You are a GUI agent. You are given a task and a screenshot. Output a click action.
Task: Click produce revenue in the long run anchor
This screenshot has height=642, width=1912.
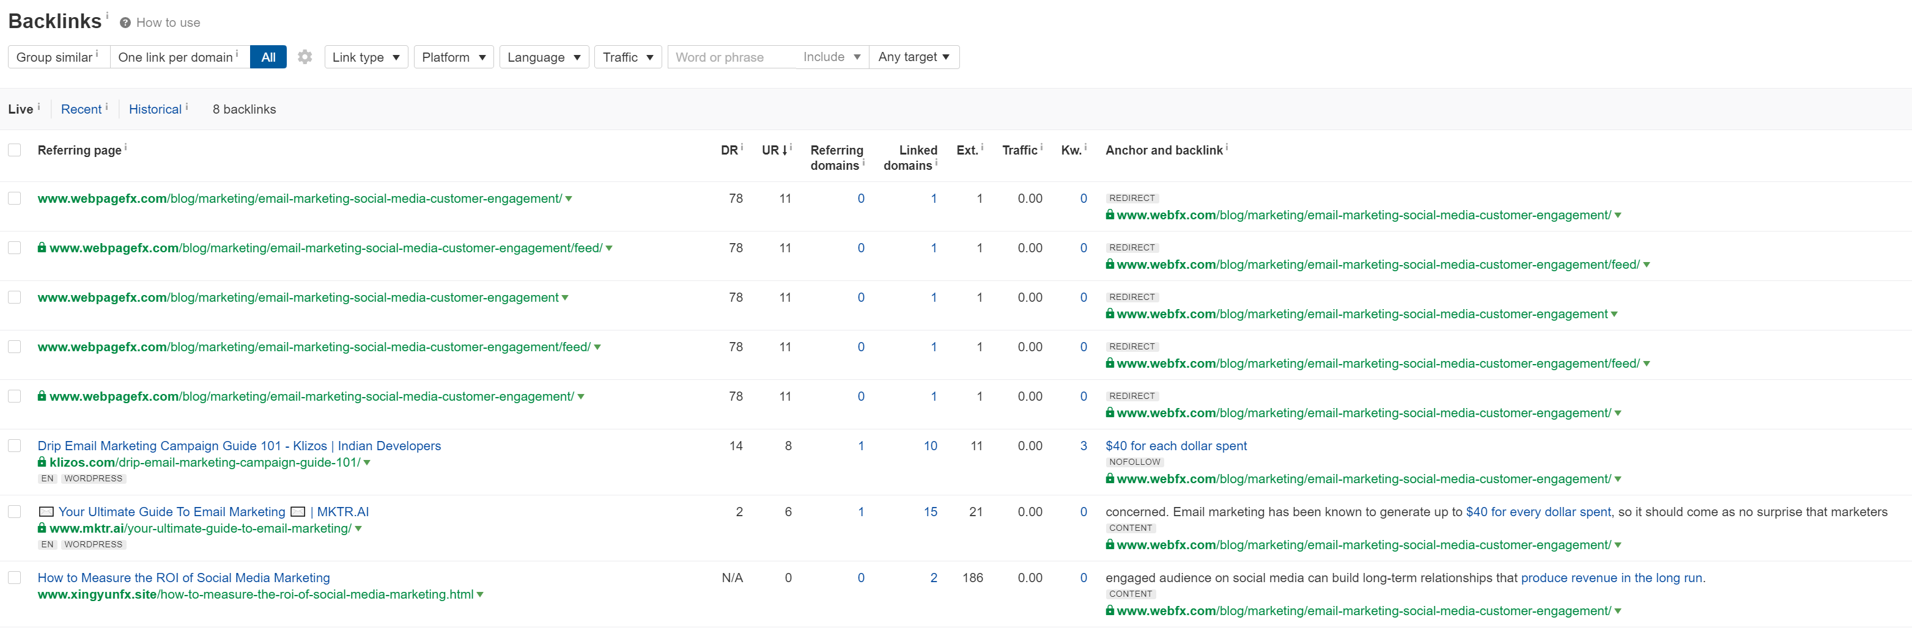(x=1611, y=578)
